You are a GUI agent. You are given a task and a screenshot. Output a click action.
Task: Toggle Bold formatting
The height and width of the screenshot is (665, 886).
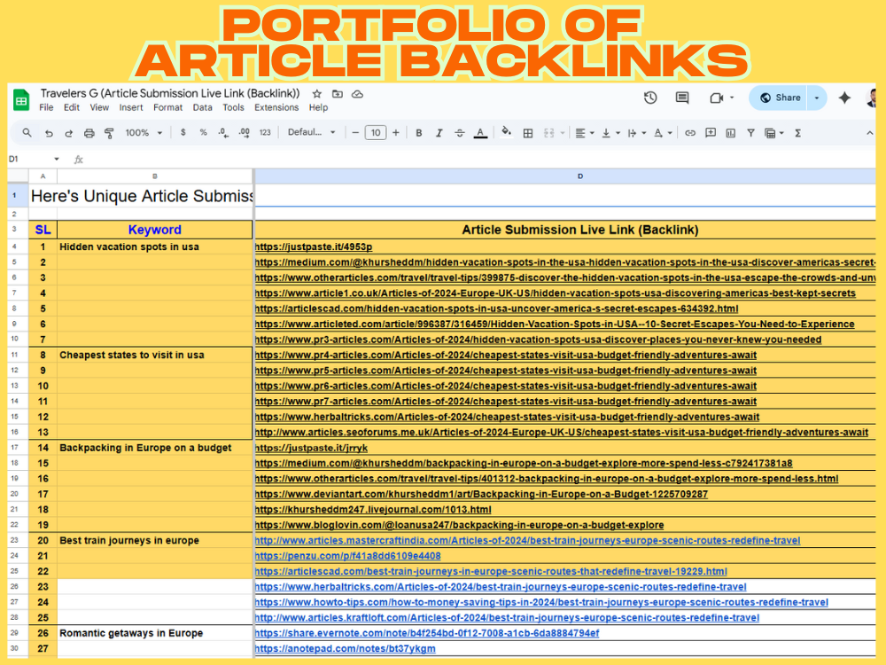[x=418, y=133]
